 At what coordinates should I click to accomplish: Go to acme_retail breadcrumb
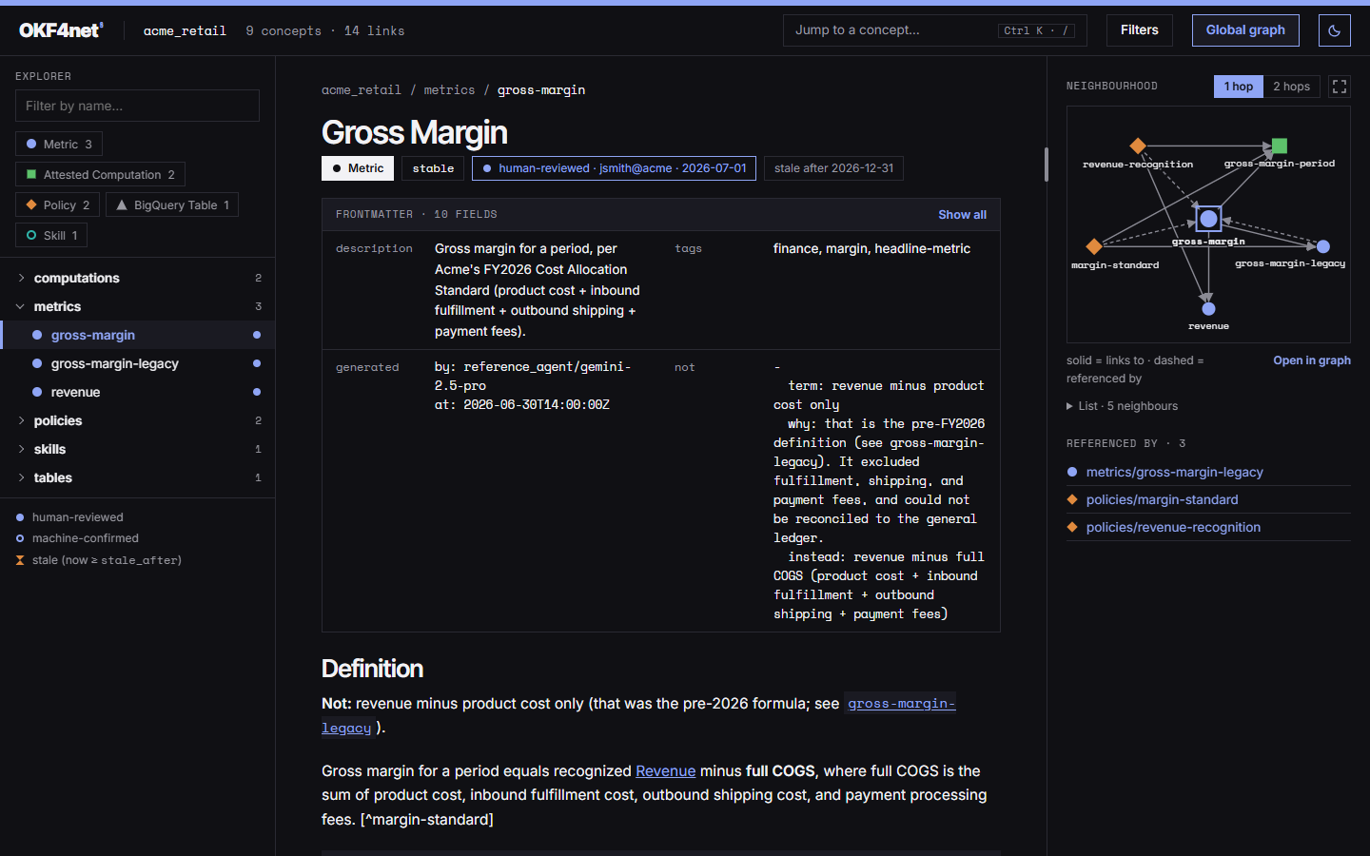coord(362,90)
